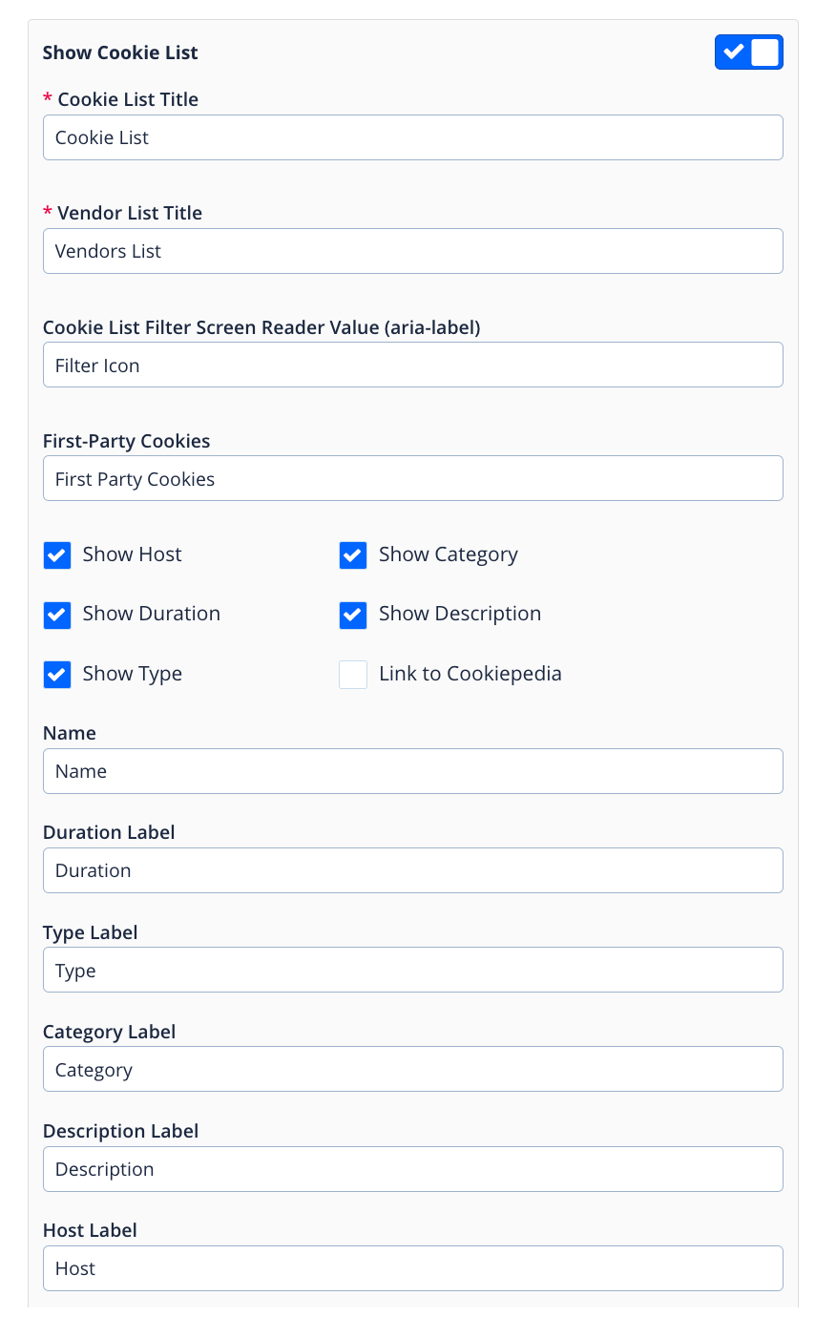Turn off the Show Type checkbox
The width and height of the screenshot is (836, 1317).
point(57,675)
